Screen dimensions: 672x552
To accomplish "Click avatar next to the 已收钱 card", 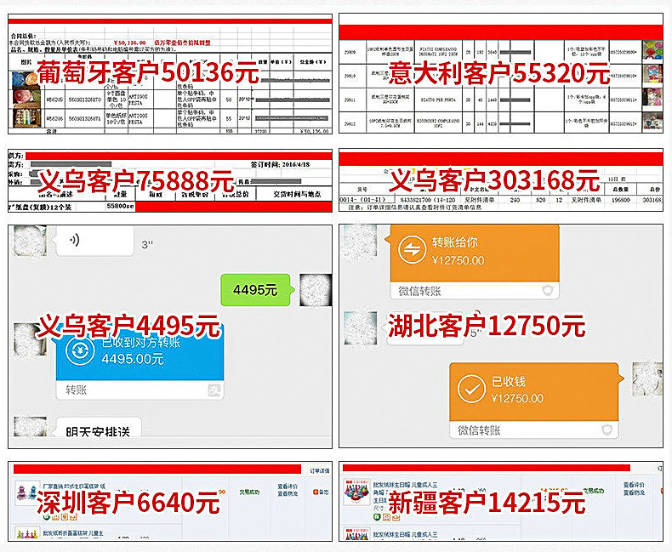I will pos(647,378).
